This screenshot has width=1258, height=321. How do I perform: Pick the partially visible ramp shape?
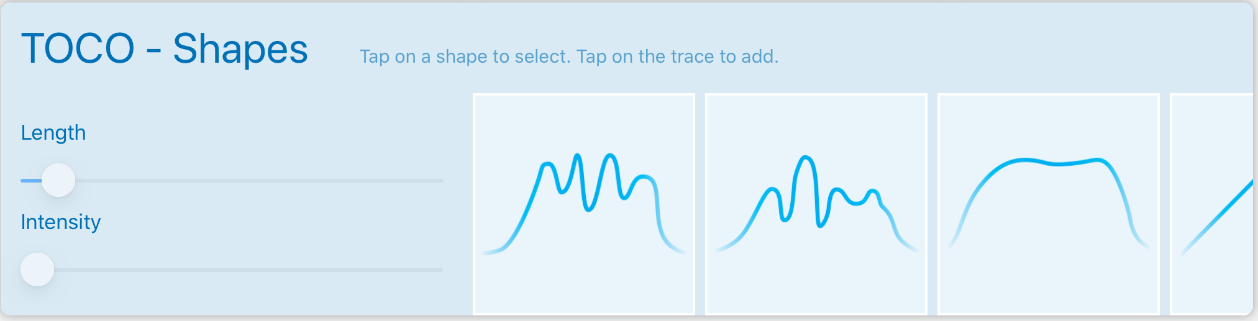click(x=1211, y=204)
